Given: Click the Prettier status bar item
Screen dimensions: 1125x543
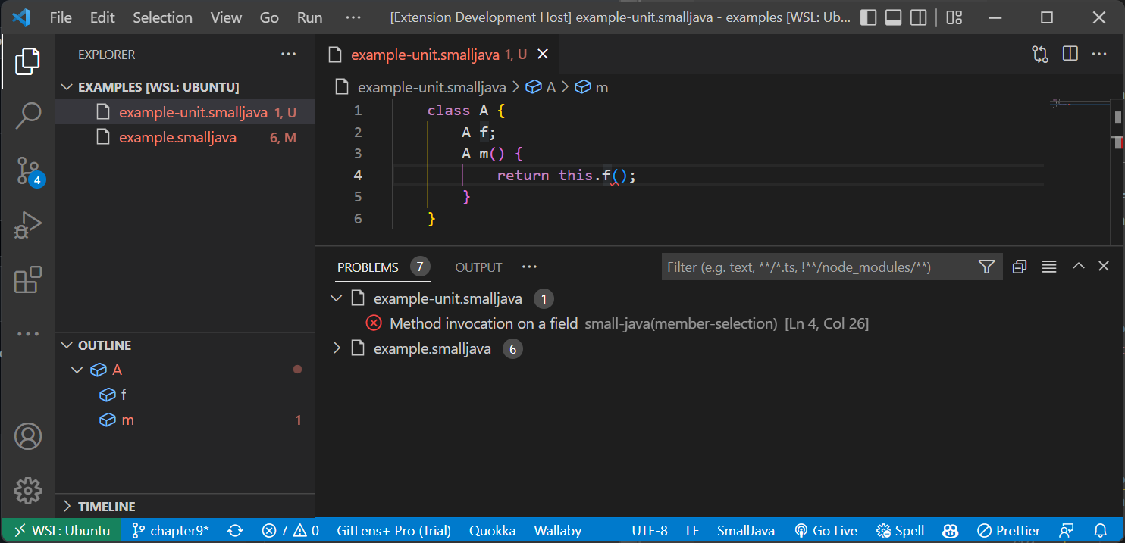Looking at the screenshot, I should [x=1010, y=531].
